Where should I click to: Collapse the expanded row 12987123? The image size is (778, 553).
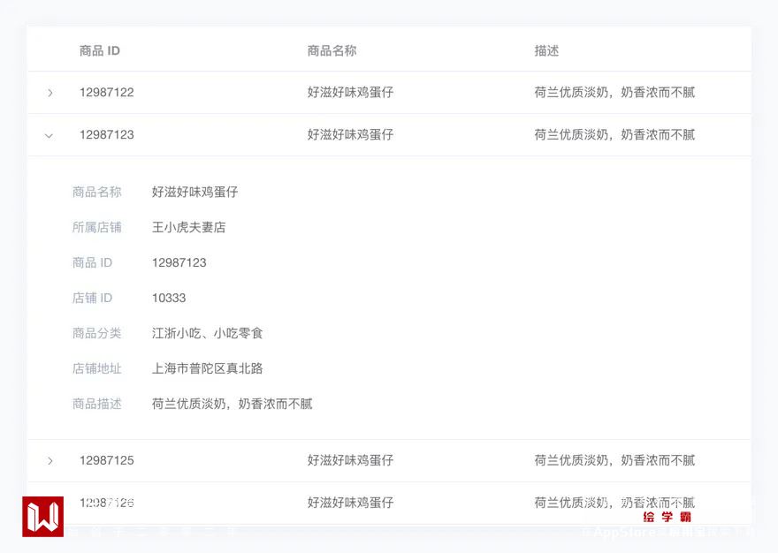50,135
